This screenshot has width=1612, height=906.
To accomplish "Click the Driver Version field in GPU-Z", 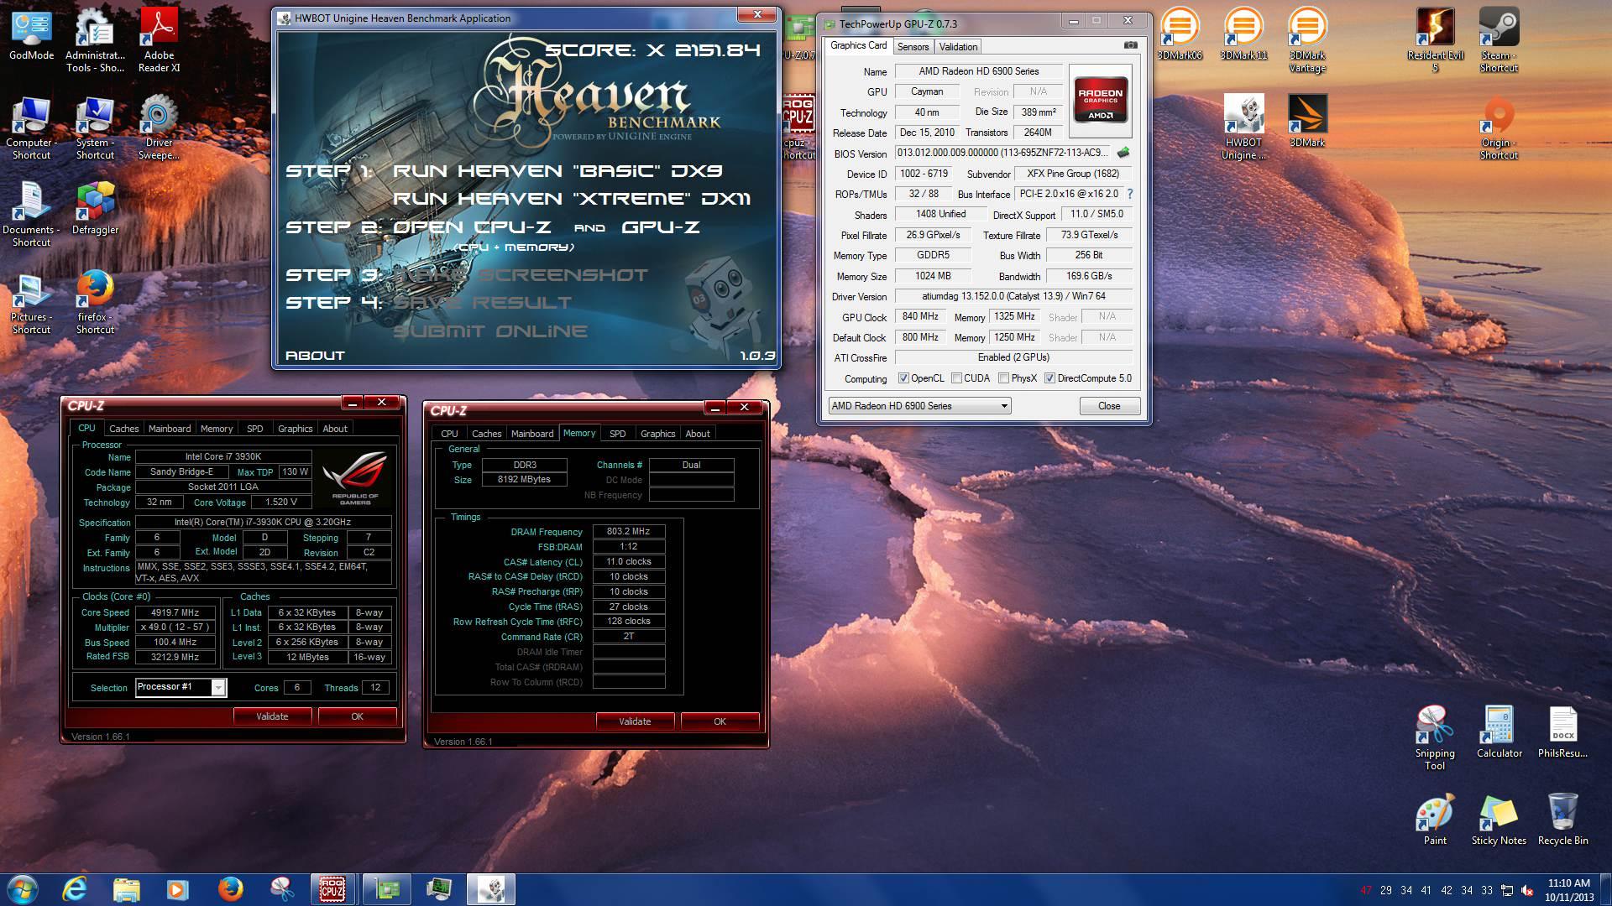I will [x=1013, y=296].
